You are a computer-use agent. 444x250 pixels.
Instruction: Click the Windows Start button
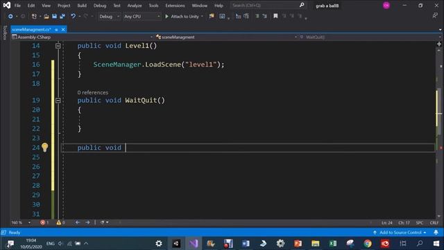[436, 244]
